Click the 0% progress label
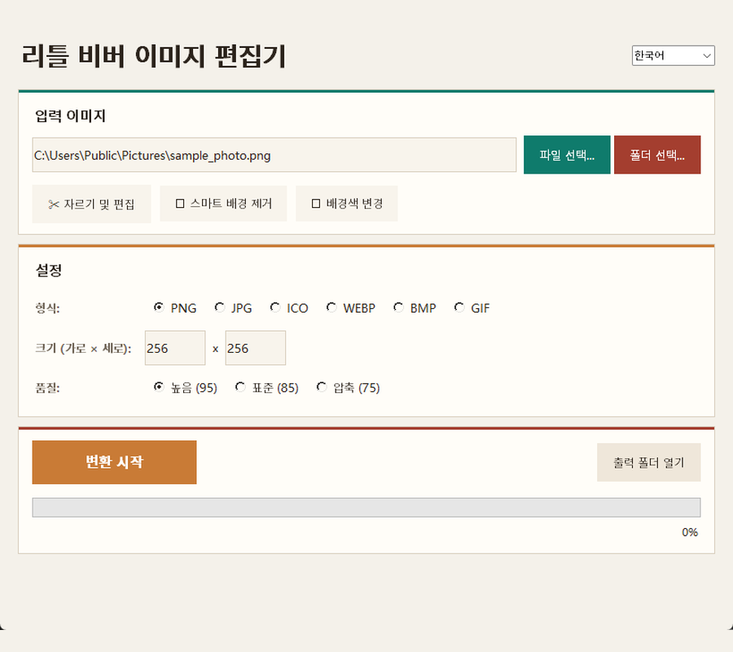733x652 pixels. 690,532
